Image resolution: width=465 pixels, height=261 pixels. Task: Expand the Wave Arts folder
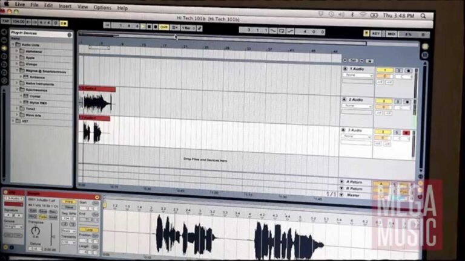pos(17,115)
